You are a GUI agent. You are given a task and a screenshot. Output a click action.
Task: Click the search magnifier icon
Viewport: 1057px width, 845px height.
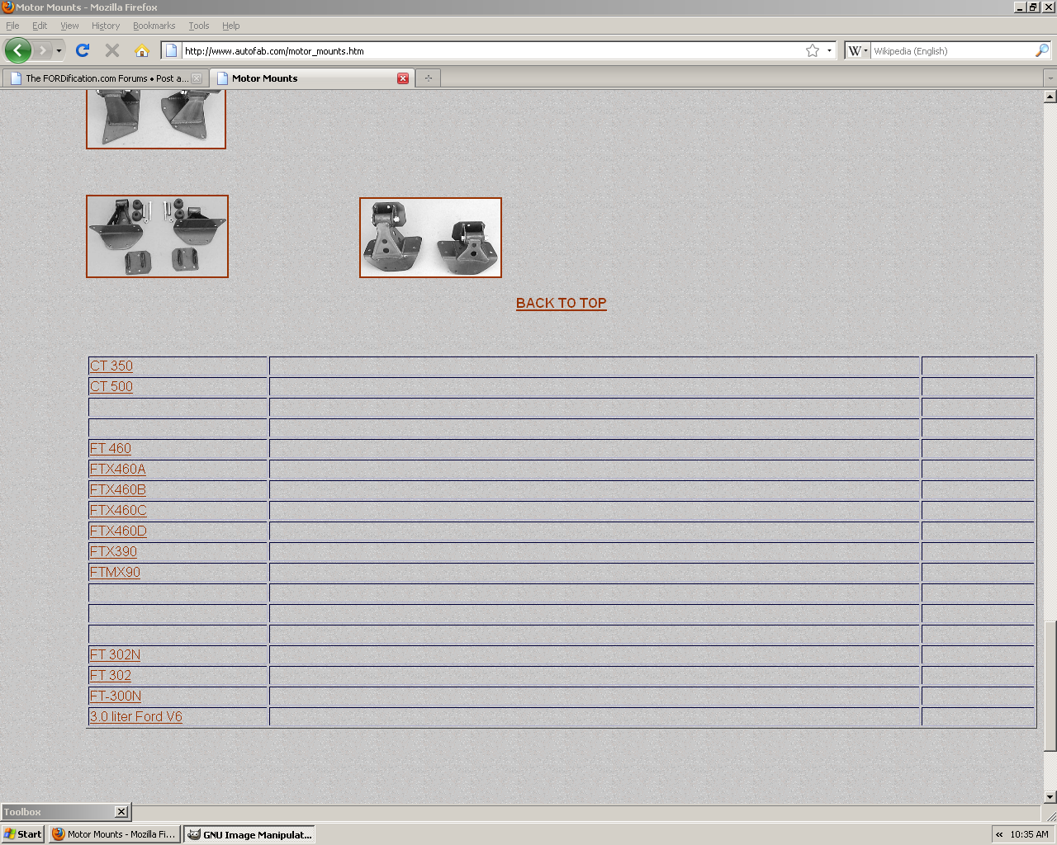pos(1042,50)
